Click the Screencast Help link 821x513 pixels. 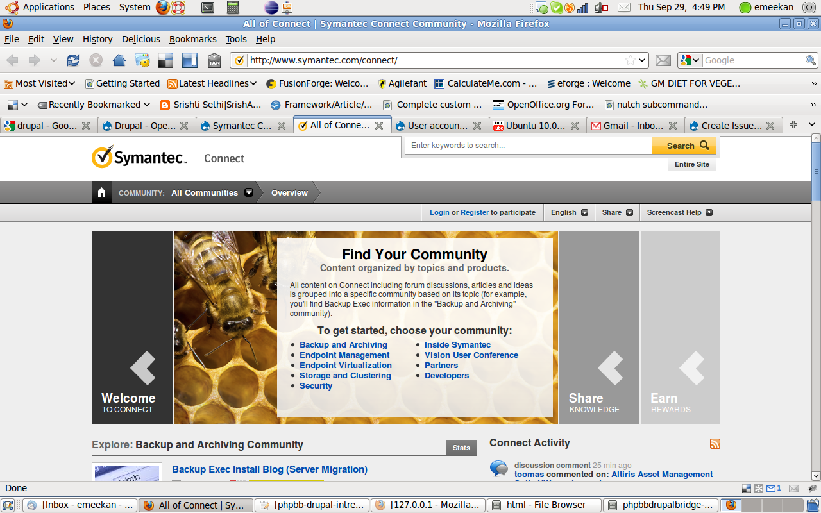coord(679,212)
